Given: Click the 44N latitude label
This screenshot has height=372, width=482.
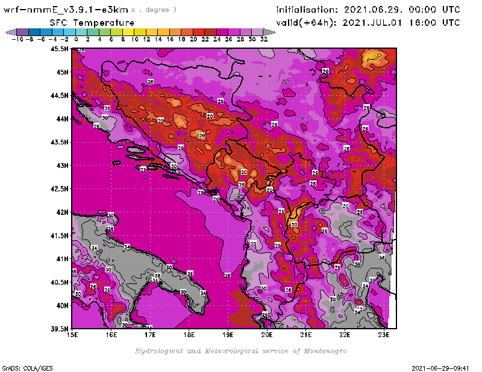Looking at the screenshot, I should tap(62, 119).
